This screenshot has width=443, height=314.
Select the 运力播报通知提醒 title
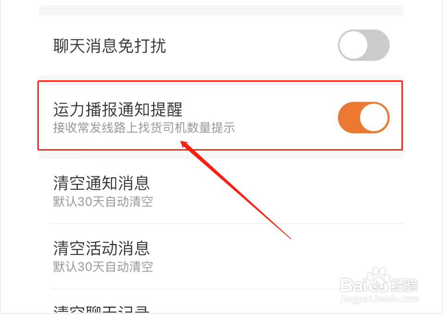(118, 109)
